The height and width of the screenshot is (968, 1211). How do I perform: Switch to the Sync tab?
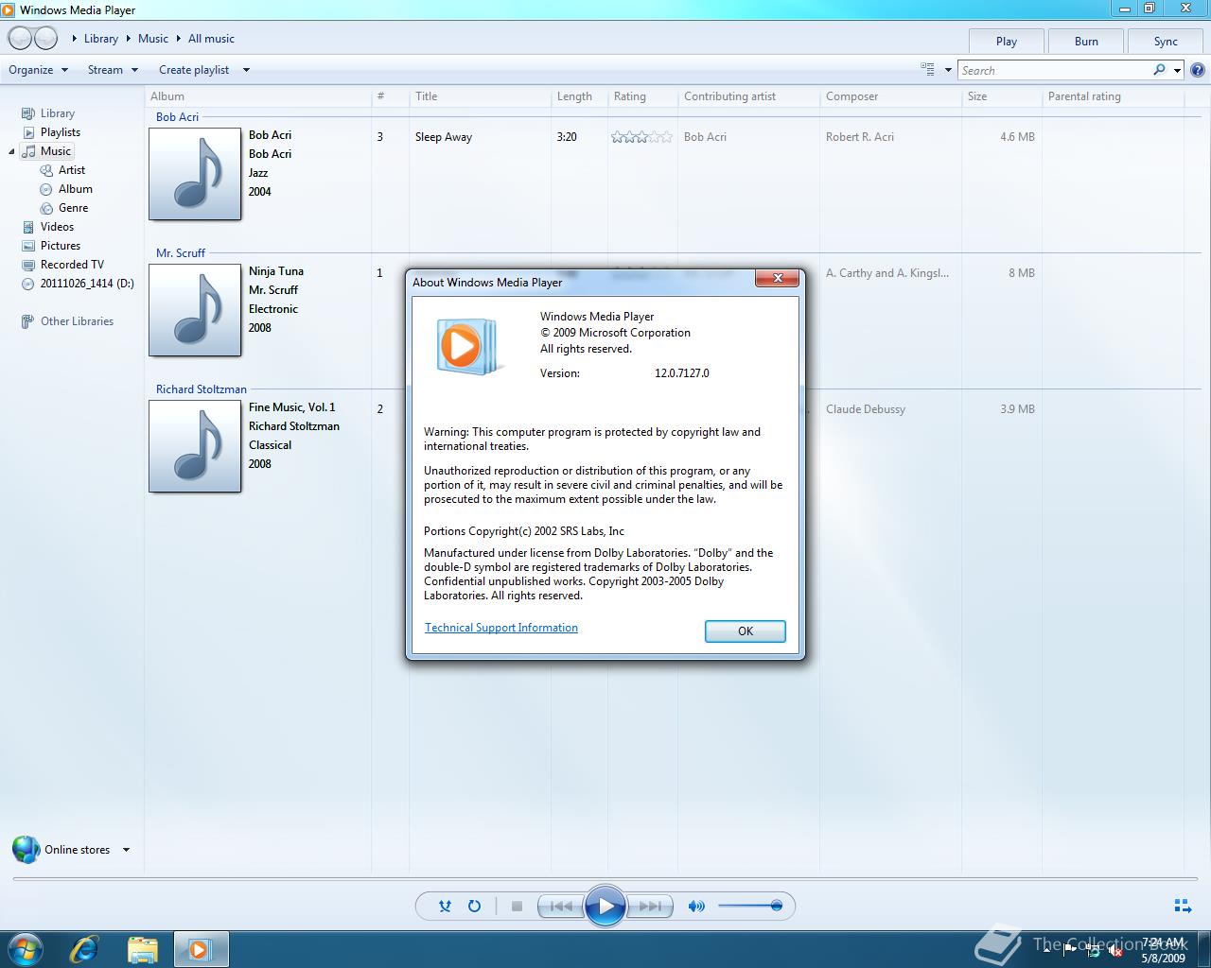pyautogui.click(x=1166, y=42)
